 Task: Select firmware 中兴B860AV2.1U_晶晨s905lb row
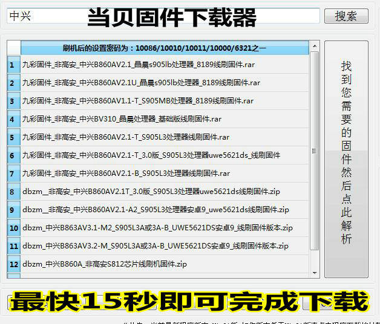(165, 83)
